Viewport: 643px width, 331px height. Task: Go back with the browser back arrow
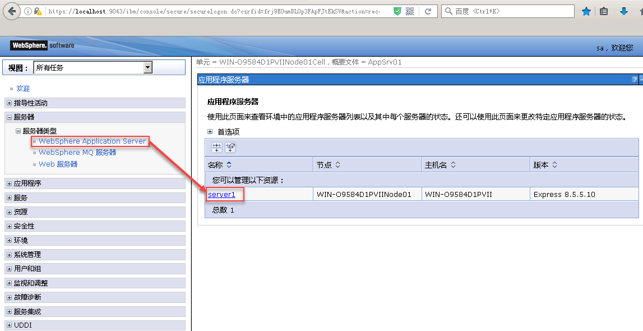click(x=12, y=11)
